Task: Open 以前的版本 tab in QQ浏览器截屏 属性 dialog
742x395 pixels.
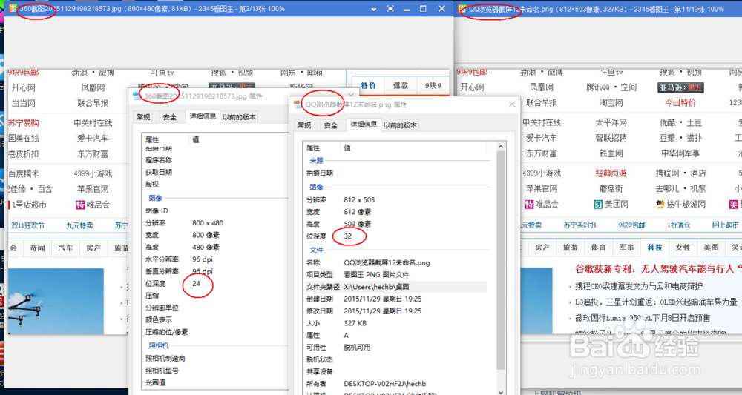Action: click(x=400, y=125)
